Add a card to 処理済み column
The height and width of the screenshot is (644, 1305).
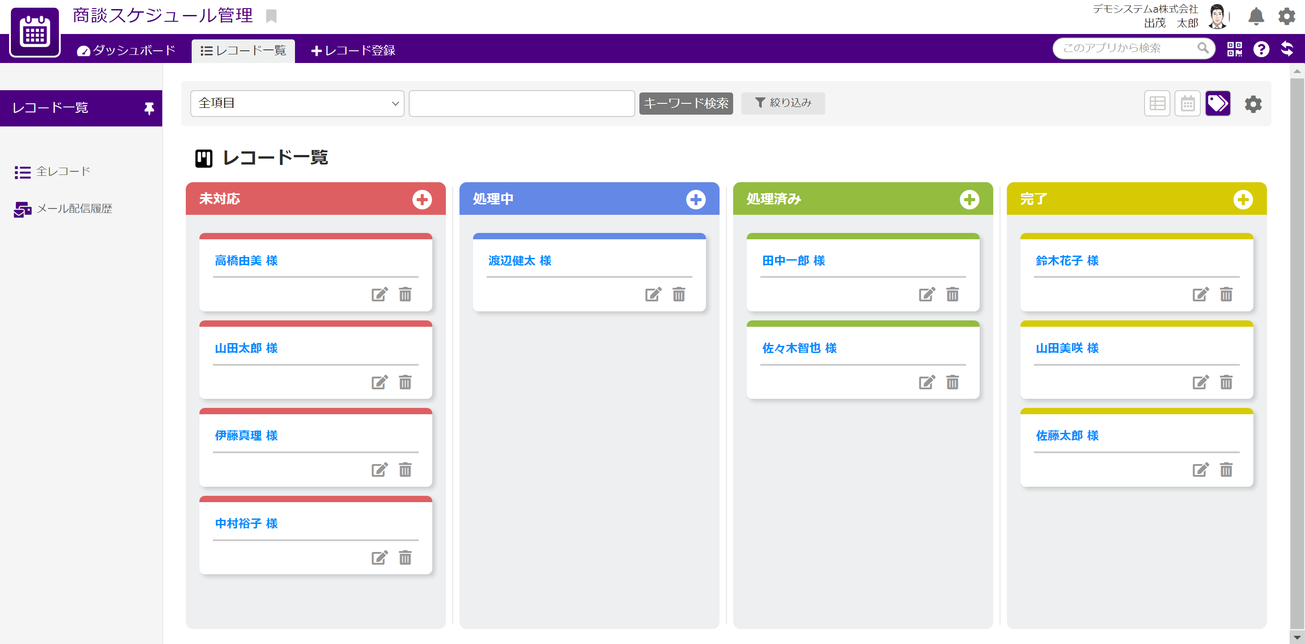pyautogui.click(x=969, y=199)
